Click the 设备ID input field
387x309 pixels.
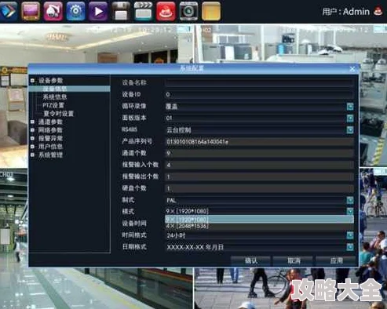259,95
